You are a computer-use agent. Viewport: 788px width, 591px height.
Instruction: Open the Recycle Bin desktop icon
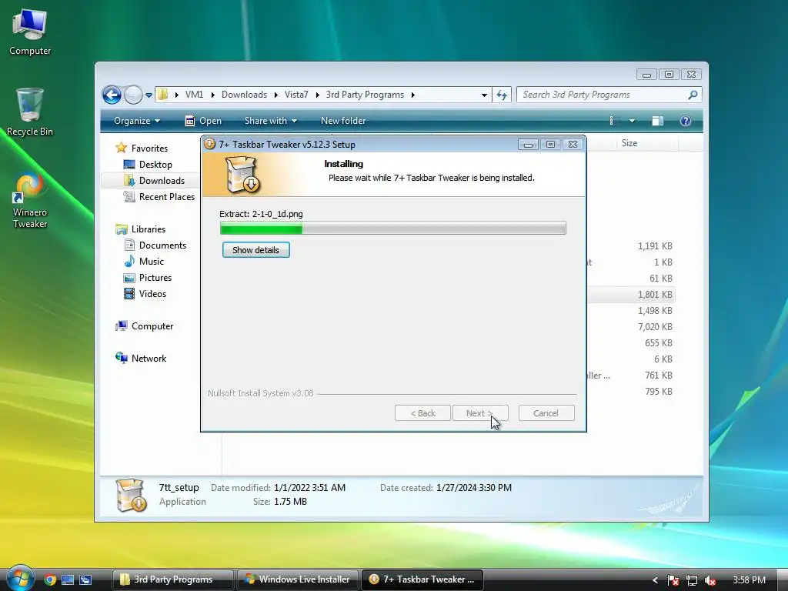pos(30,112)
